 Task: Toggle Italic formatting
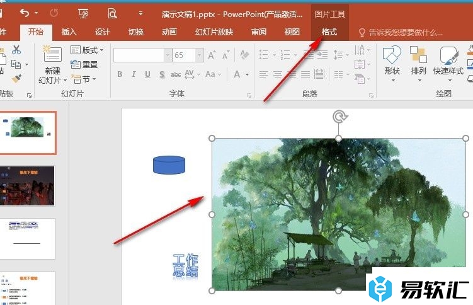click(134, 74)
